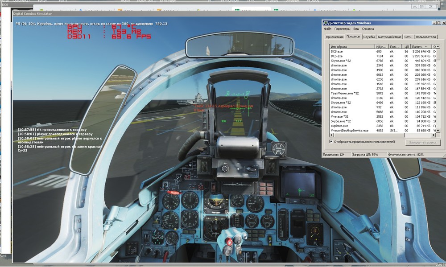Select the chrome.exe row with PID 6236
This screenshot has width=446, height=267.
[x=383, y=79]
